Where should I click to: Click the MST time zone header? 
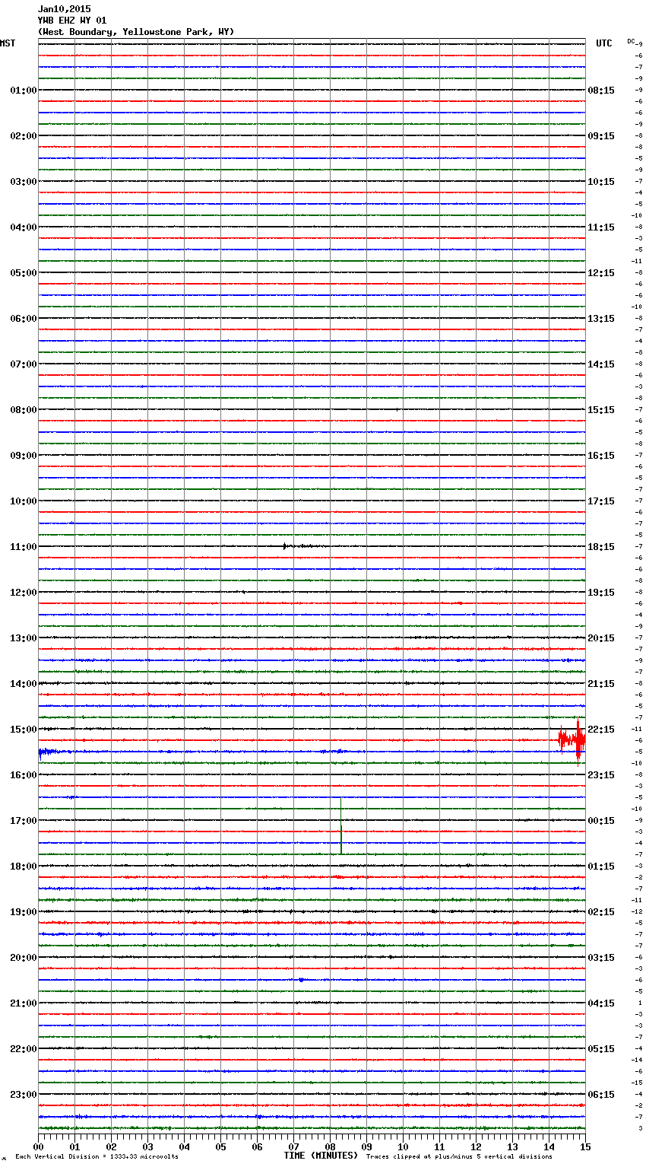(8, 43)
